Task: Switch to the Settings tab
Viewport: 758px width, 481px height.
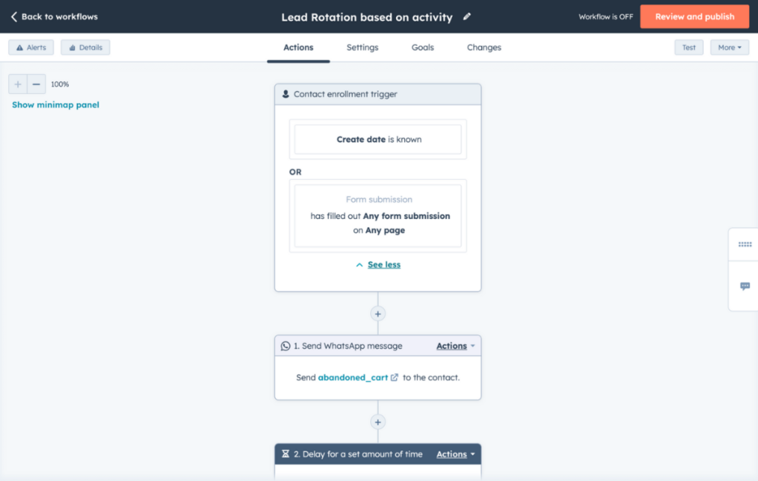Action: pos(362,47)
